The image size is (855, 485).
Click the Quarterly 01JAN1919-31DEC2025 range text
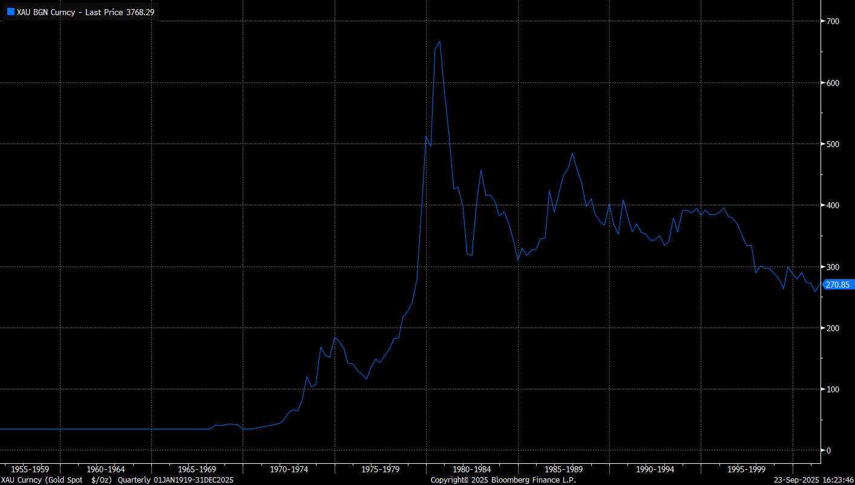coord(175,480)
